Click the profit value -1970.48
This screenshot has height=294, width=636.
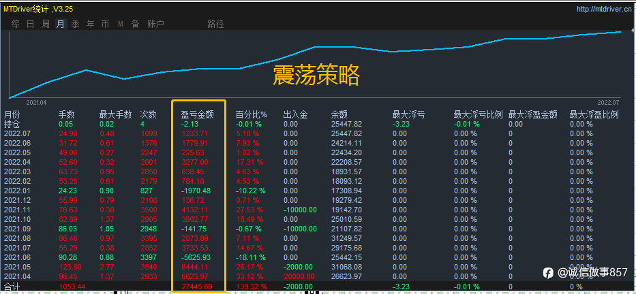pyautogui.click(x=196, y=191)
